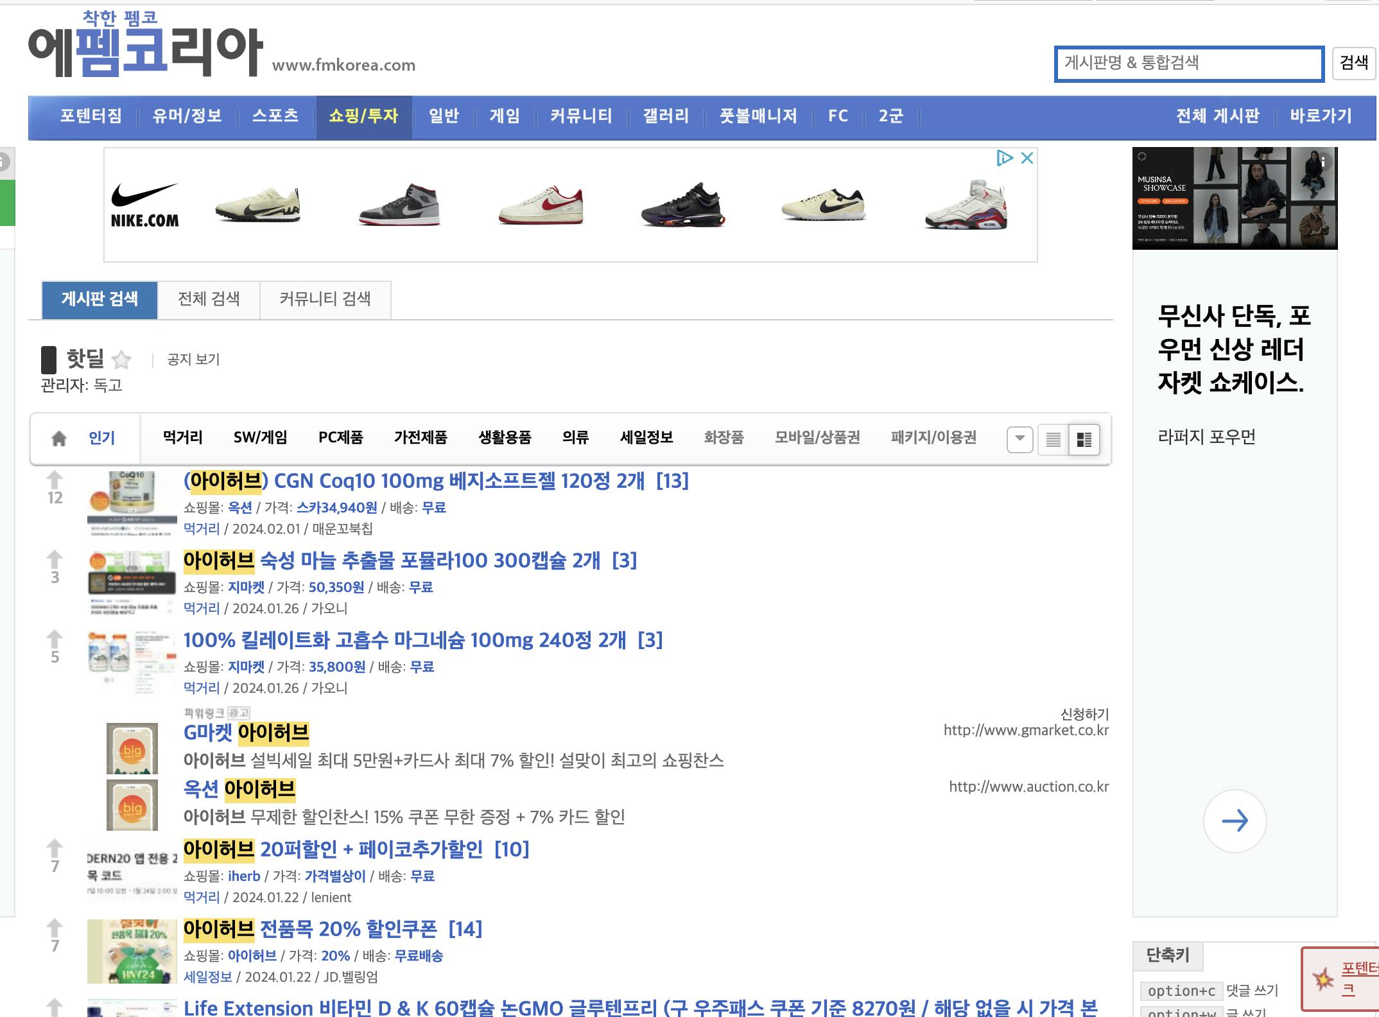Click the 검색 search button
This screenshot has height=1017, width=1379.
click(1353, 63)
